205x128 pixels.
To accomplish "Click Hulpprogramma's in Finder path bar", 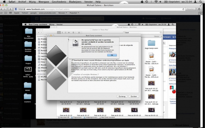I will [91, 117].
